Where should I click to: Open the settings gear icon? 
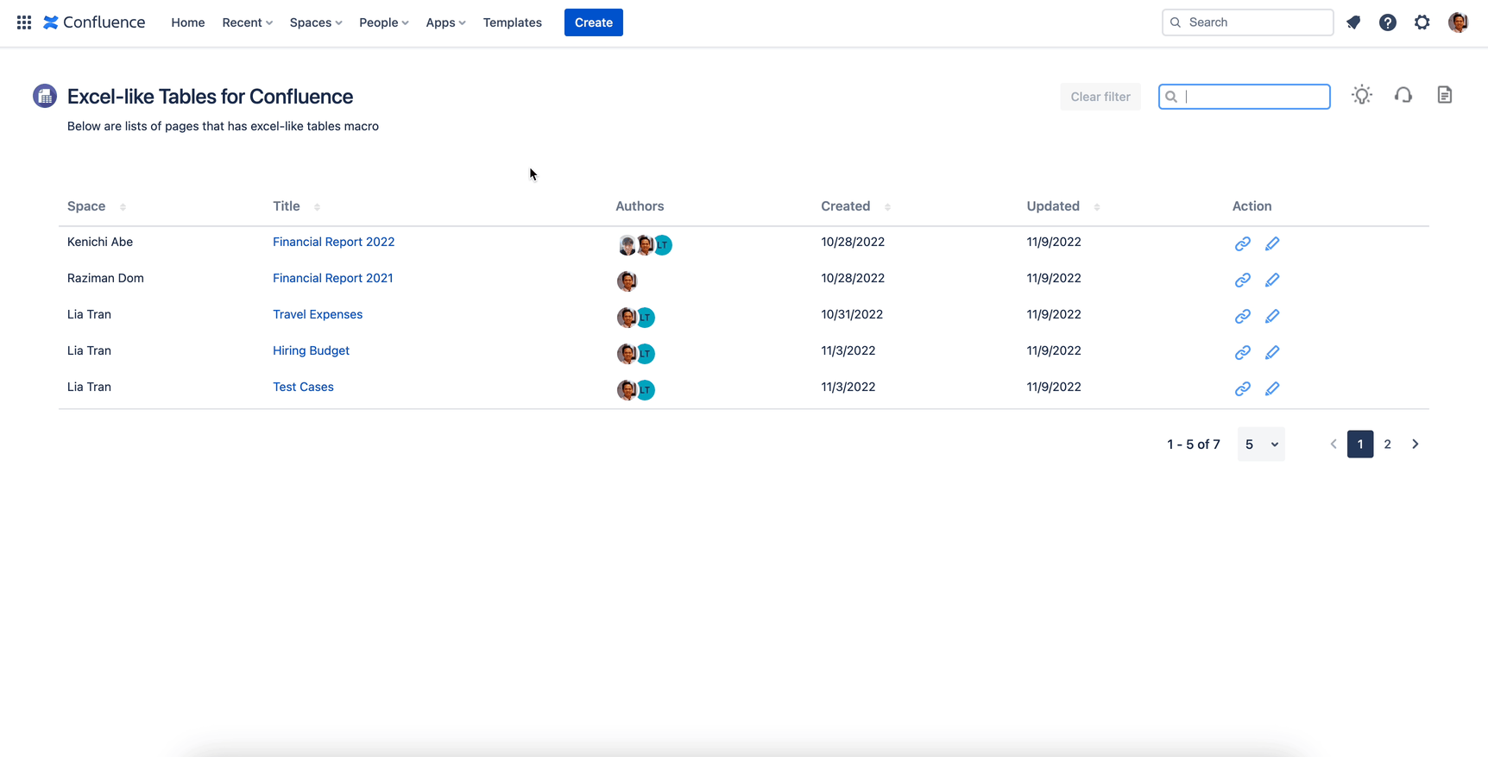[x=1422, y=22]
